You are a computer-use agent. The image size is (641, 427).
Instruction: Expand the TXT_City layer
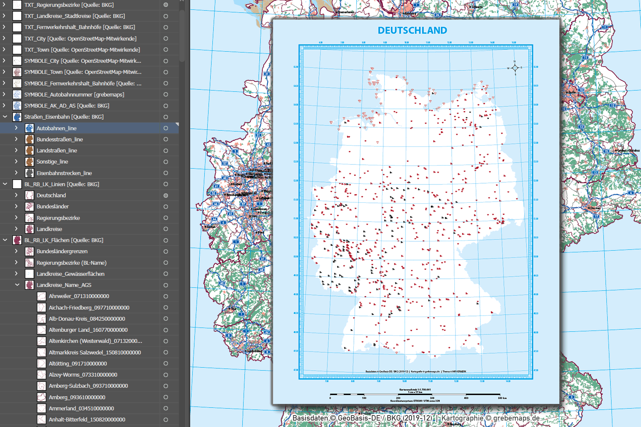point(4,38)
